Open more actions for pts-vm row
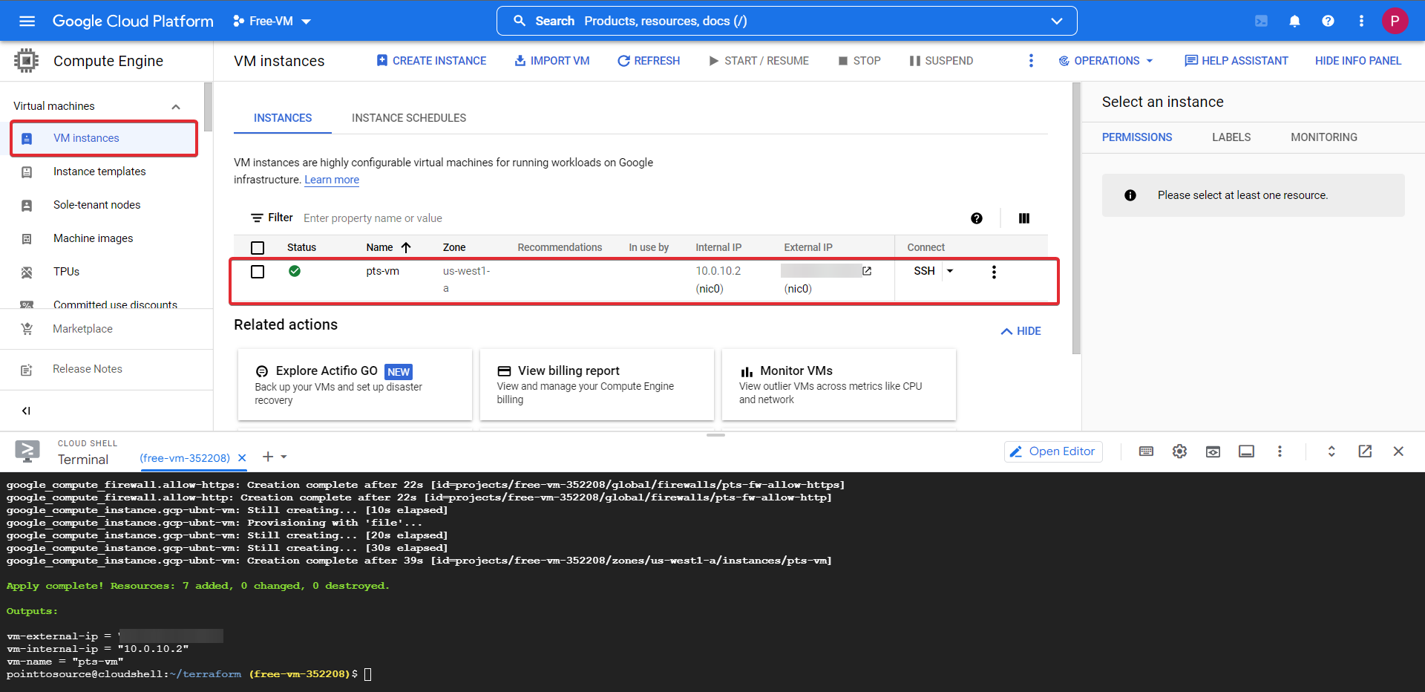 [994, 272]
